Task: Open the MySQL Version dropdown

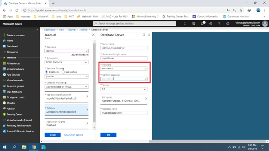Action: coord(124,89)
